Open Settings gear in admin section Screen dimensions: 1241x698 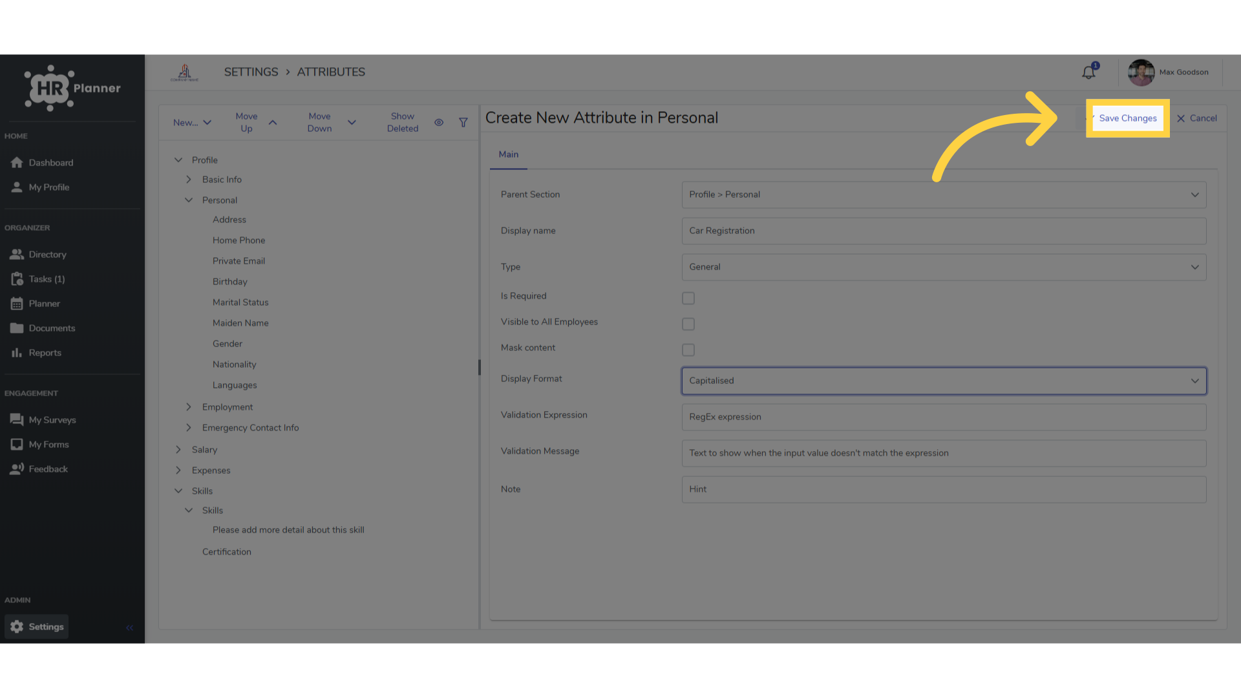[37, 626]
